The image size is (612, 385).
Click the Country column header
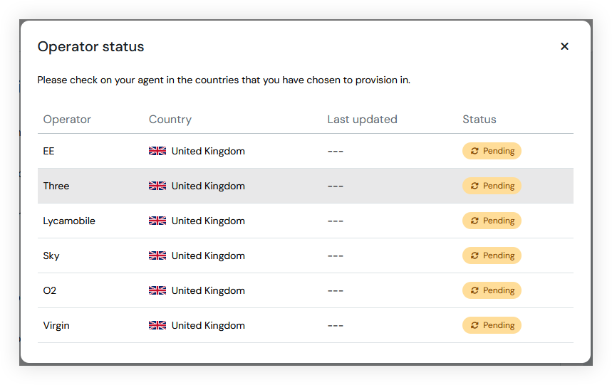[x=170, y=120]
